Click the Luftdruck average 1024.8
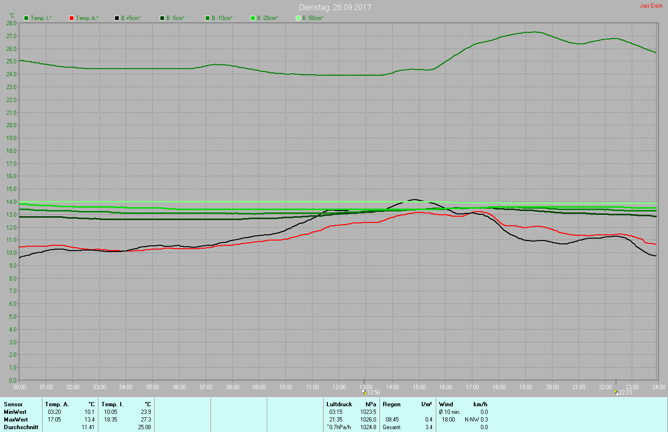Screen dimensions: 668x432 click(x=368, y=427)
